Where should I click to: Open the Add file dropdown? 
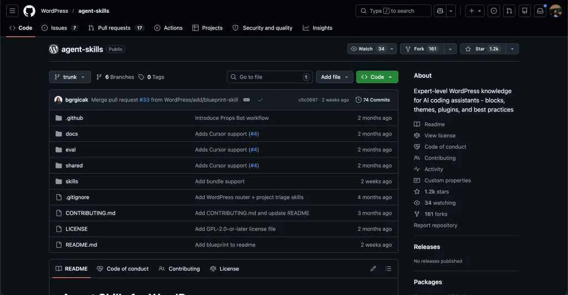pyautogui.click(x=334, y=77)
